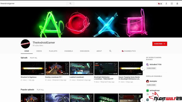Click Play All next to Uploads
The height and width of the screenshot is (102, 182).
[34, 58]
